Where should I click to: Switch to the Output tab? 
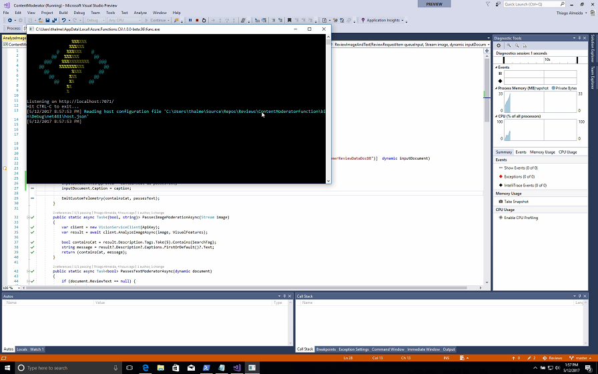449,349
